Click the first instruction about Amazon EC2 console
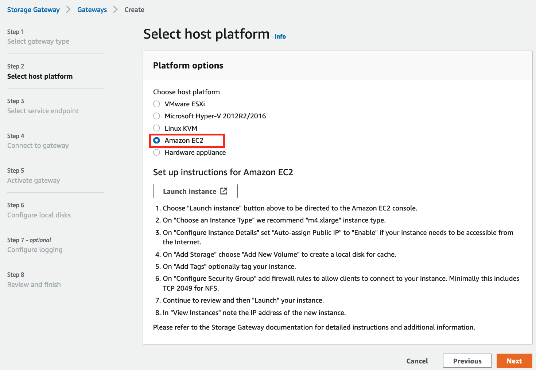This screenshot has width=536, height=370. point(290,208)
